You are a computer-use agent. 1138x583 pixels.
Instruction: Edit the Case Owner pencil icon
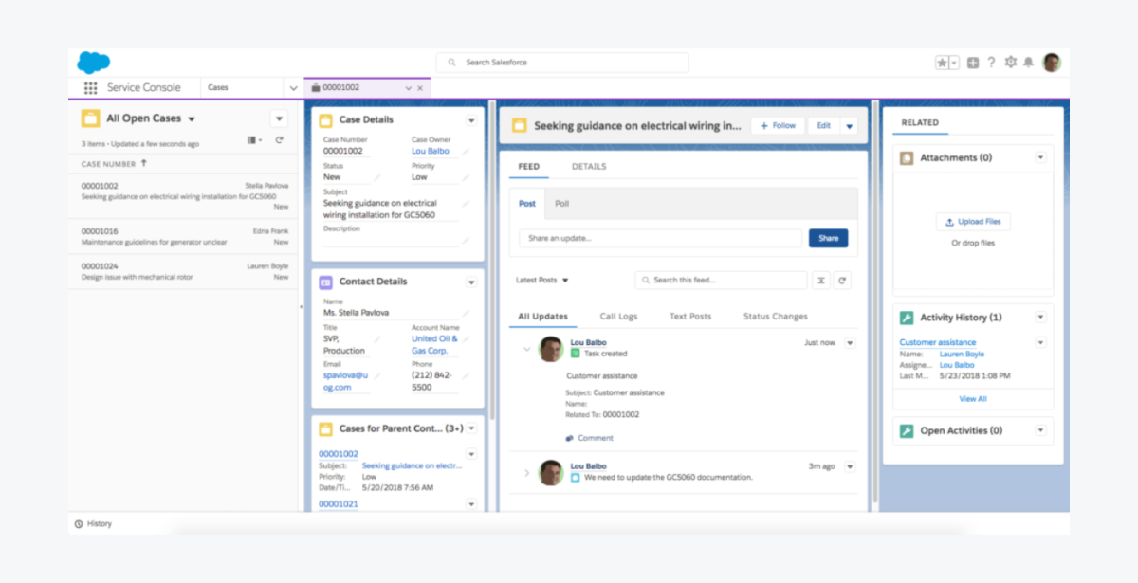pyautogui.click(x=466, y=152)
